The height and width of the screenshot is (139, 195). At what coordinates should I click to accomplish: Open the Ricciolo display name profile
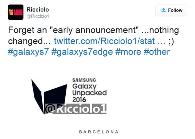38,10
